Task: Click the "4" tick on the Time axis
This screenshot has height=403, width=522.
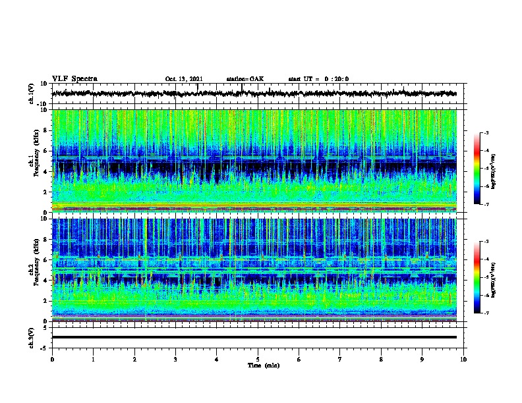Action: 217,360
